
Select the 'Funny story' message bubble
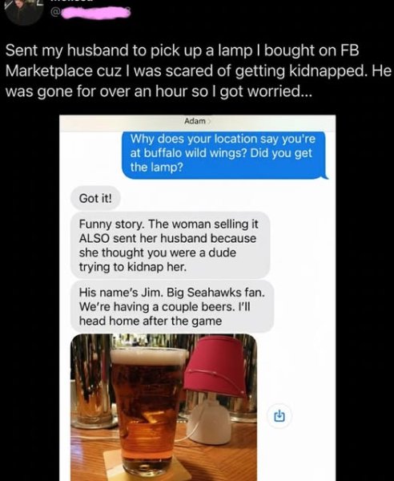point(171,245)
